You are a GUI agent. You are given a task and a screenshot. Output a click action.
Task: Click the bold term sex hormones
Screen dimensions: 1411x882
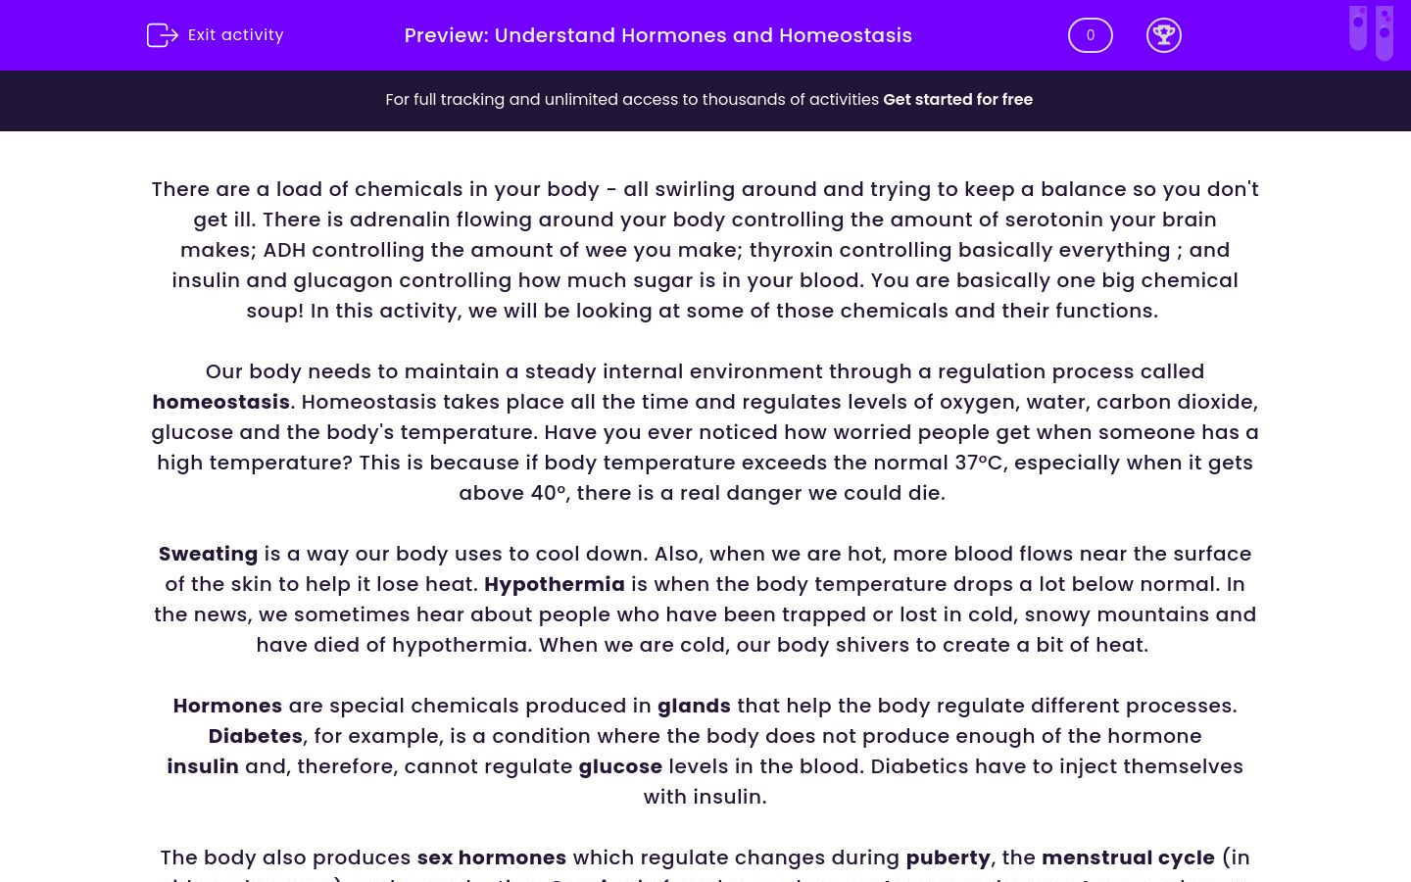pos(492,857)
